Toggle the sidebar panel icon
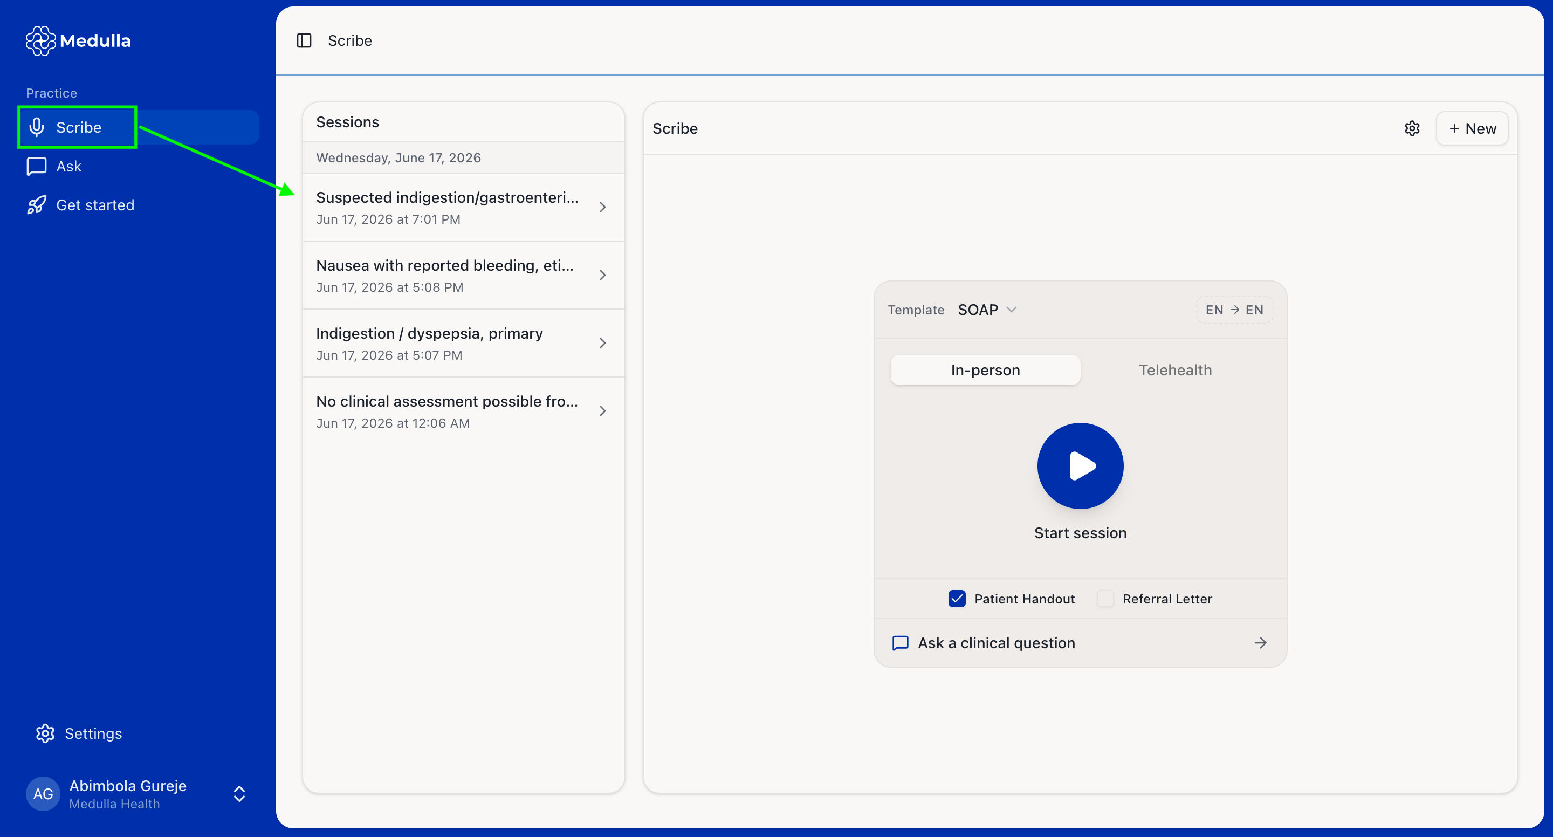1553x837 pixels. [304, 40]
